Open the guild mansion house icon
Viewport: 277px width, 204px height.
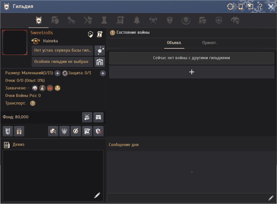[x=100, y=62]
